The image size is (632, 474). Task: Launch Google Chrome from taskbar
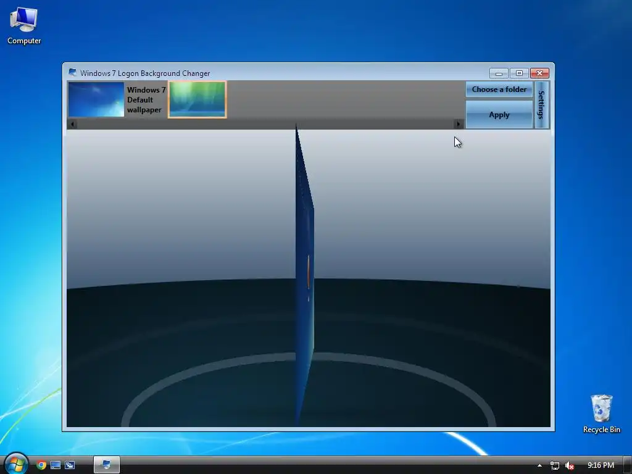[41, 465]
